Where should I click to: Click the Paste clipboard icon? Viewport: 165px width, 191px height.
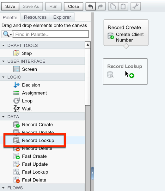(x=123, y=6)
